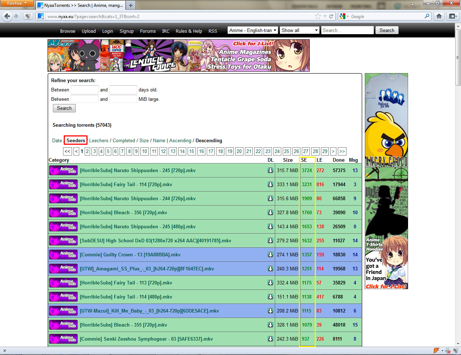Download Naruto Shippuuden 245 720p torrent icon

[270, 170]
